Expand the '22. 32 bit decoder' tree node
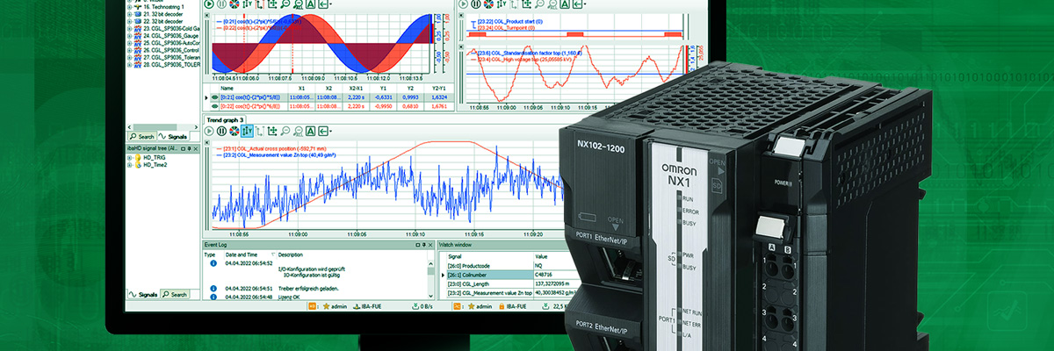 click(130, 21)
